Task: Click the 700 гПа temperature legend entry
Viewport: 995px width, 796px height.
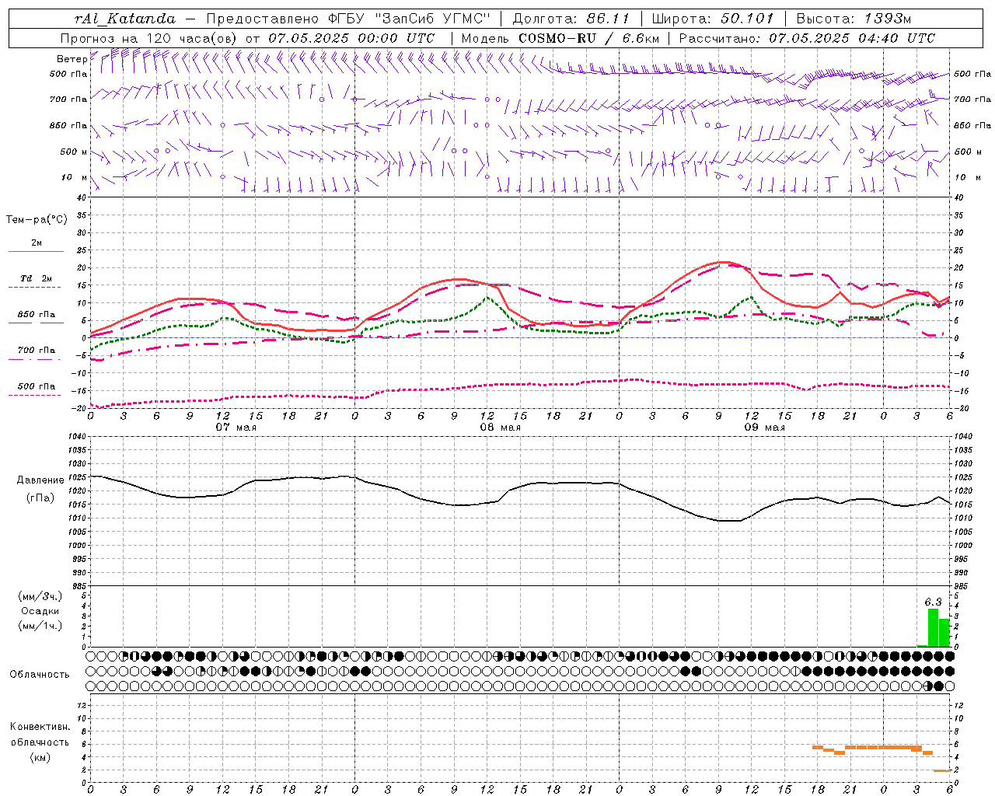Action: [x=36, y=351]
